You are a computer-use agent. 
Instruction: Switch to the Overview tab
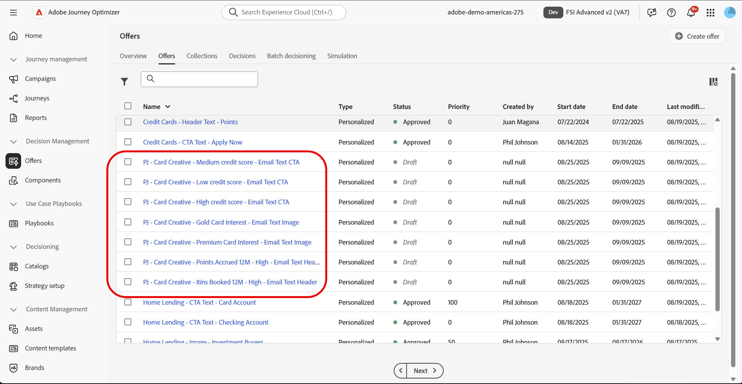click(x=133, y=56)
